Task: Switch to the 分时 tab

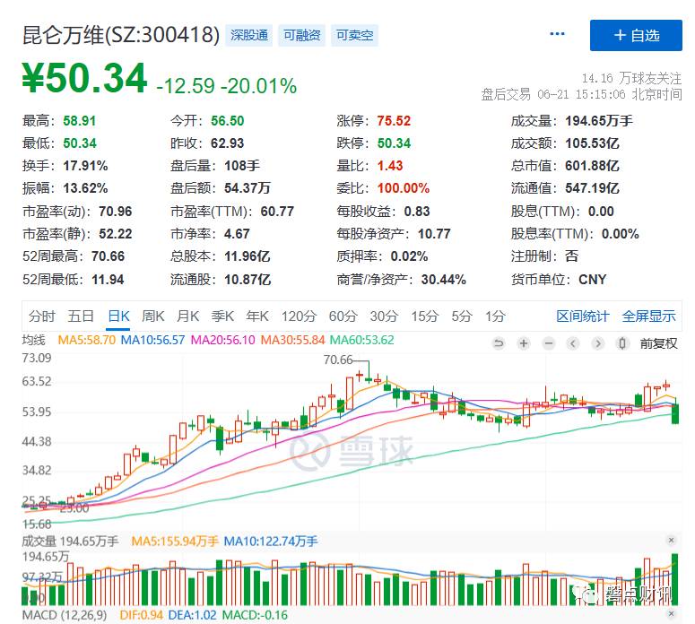Action: (x=41, y=316)
